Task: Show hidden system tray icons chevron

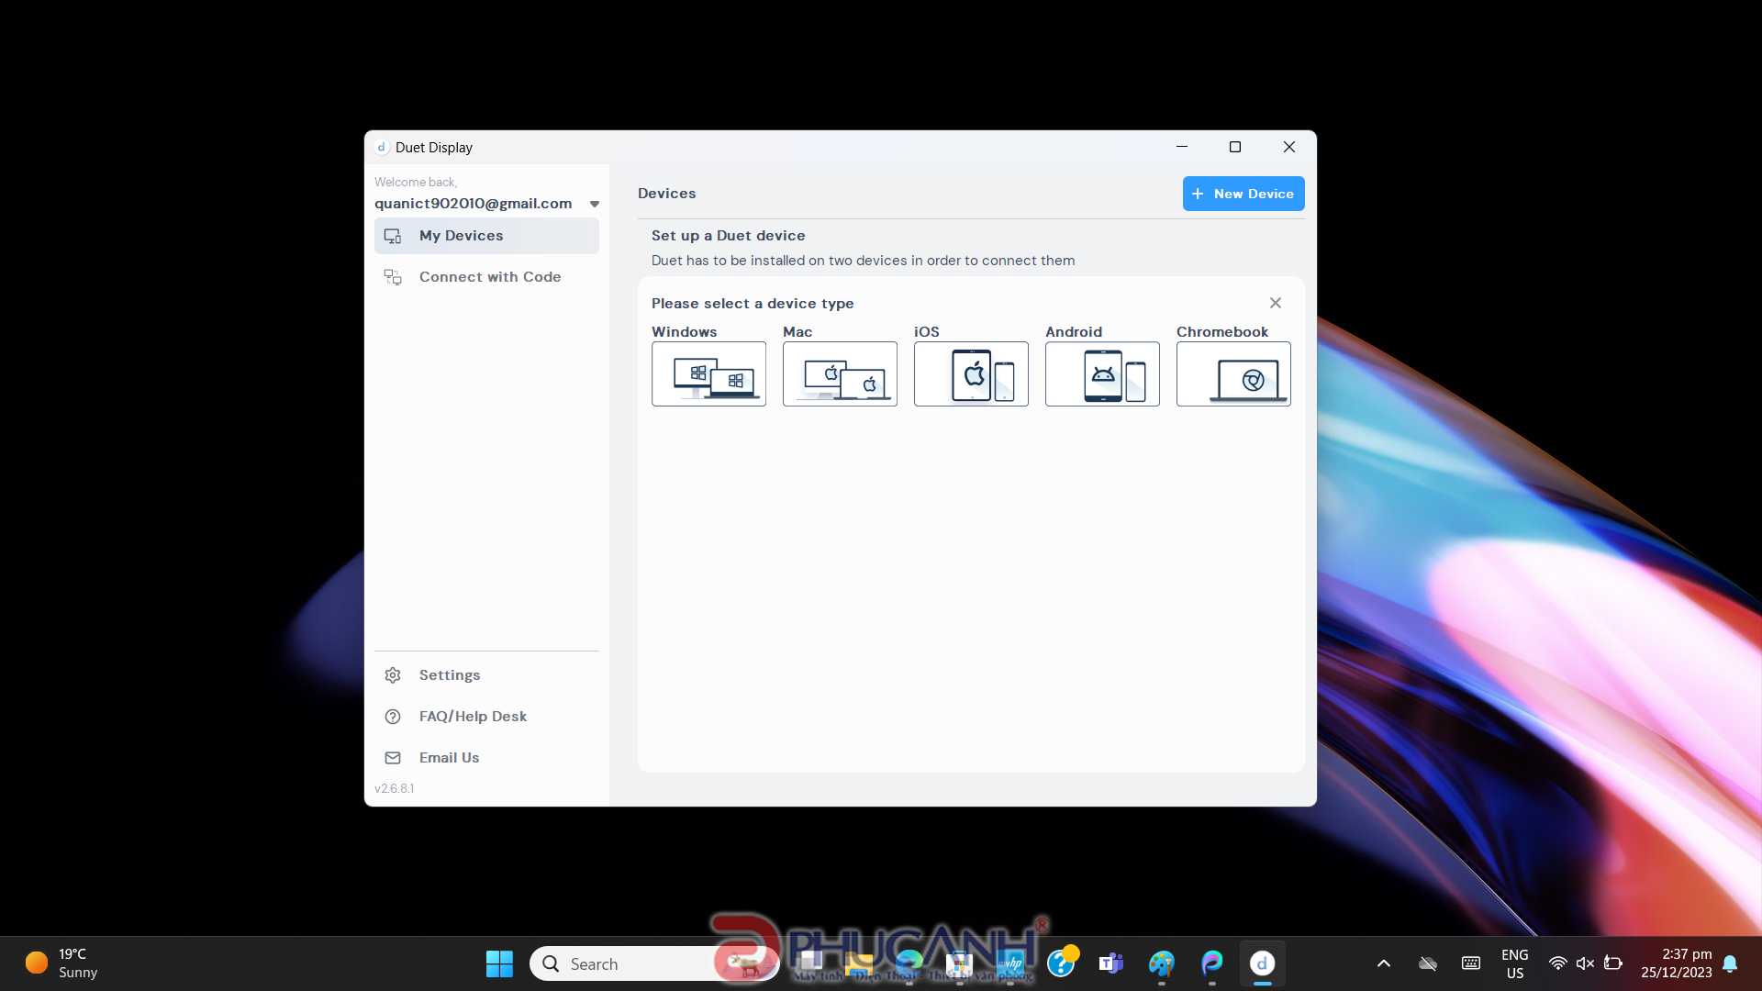Action: (x=1384, y=963)
